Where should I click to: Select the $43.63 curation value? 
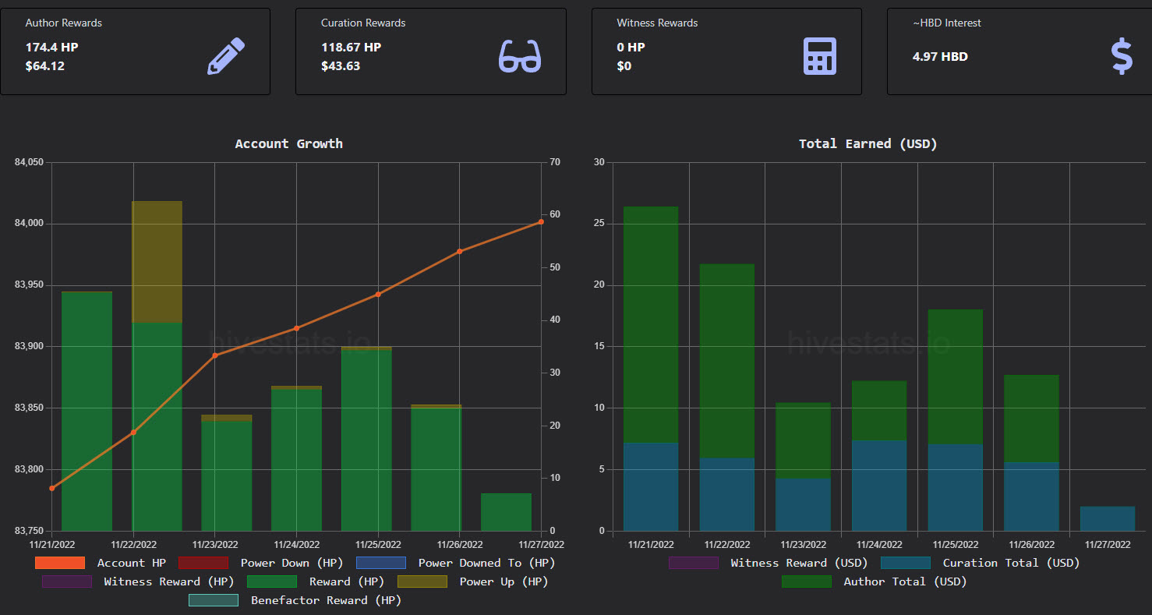(x=341, y=65)
